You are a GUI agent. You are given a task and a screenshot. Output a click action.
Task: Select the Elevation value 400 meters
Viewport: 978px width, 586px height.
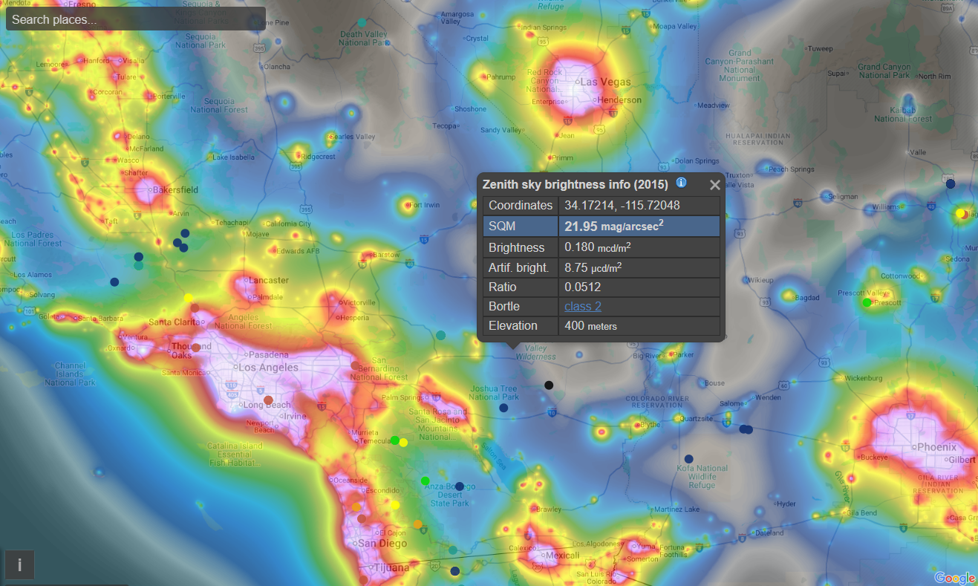tap(590, 325)
